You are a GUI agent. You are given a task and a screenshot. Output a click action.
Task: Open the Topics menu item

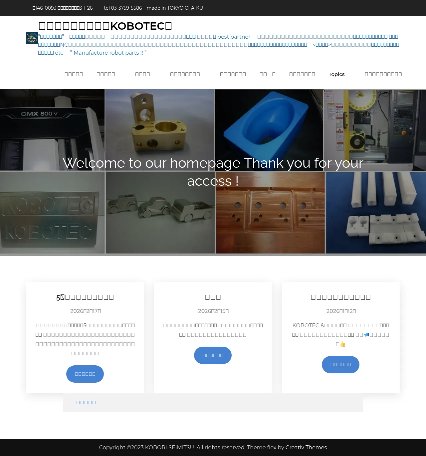336,74
